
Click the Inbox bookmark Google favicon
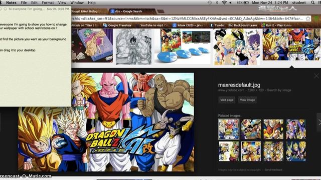click(175, 25)
